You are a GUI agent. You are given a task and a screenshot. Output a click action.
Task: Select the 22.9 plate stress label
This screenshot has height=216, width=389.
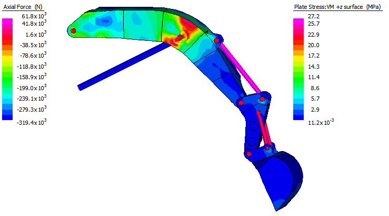click(x=314, y=35)
